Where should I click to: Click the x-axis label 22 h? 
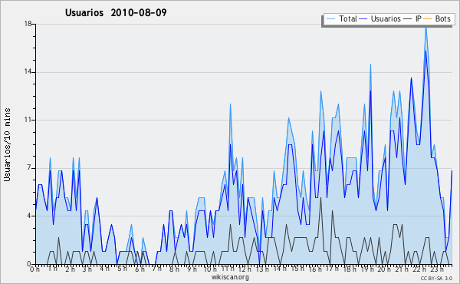click(x=419, y=269)
